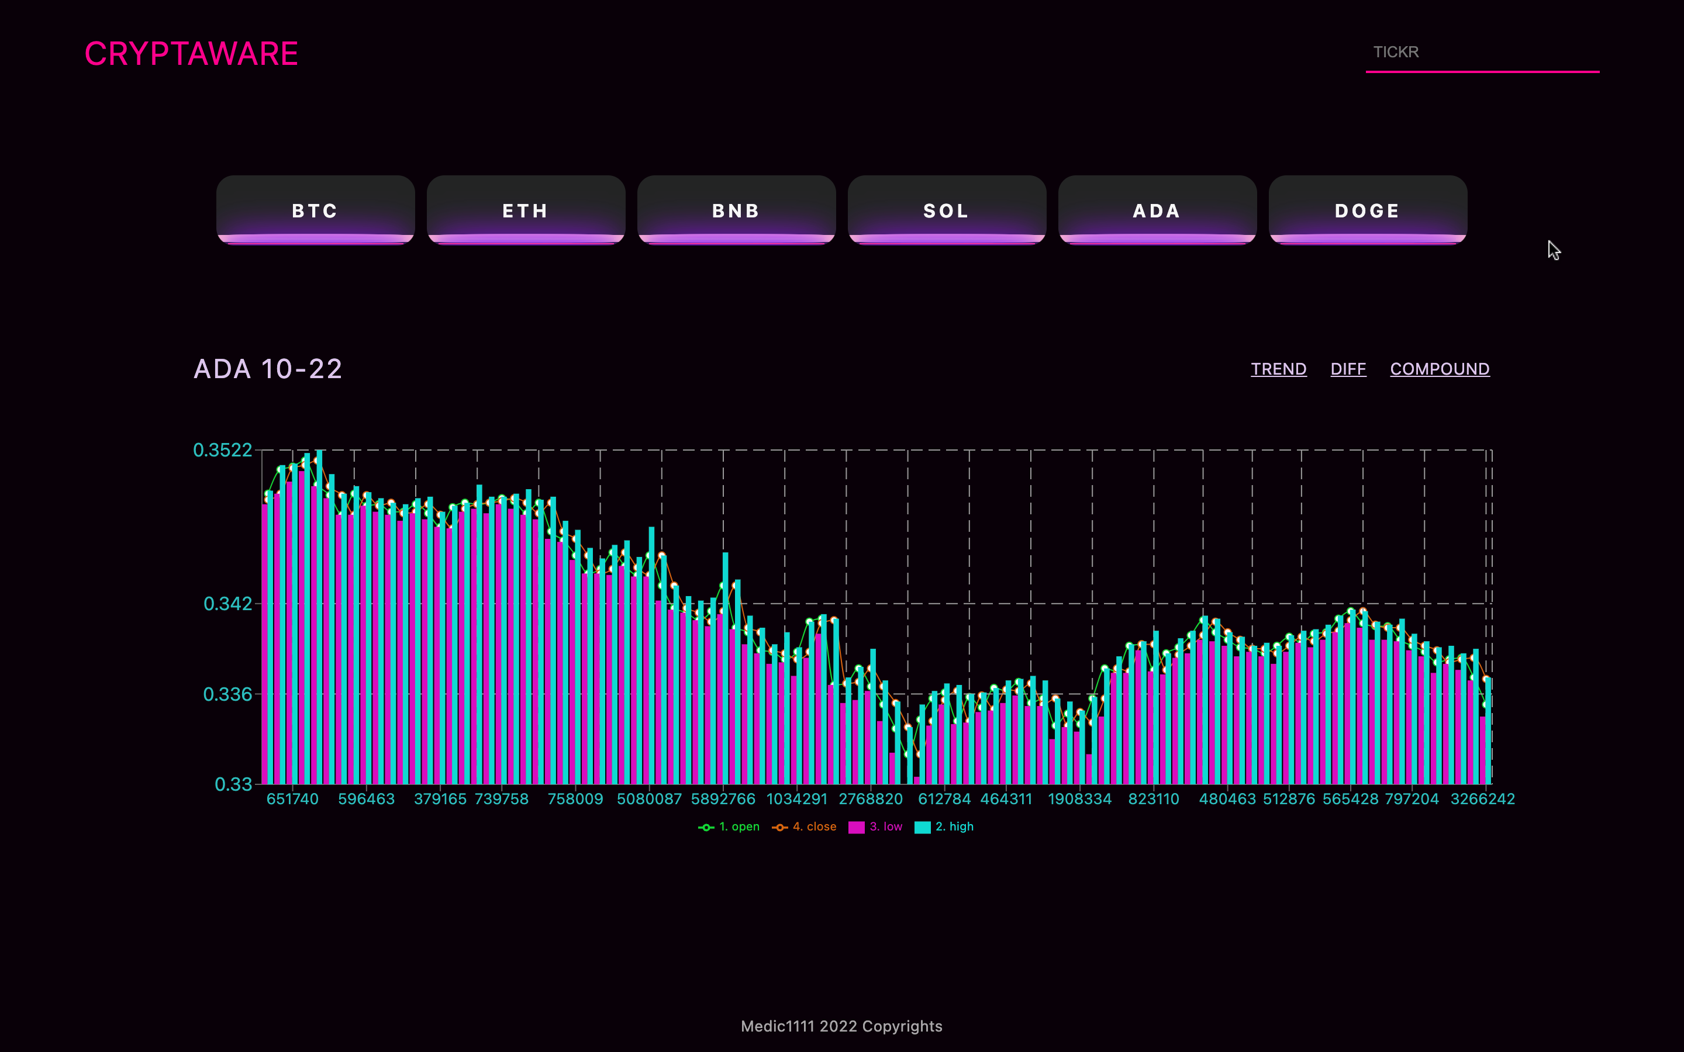This screenshot has height=1052, width=1684.
Task: Select the ETH coin button
Action: pyautogui.click(x=526, y=210)
